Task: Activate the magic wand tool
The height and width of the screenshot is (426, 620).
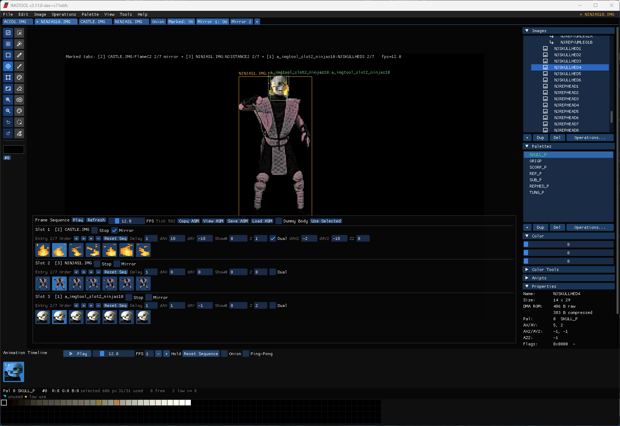Action: click(19, 44)
